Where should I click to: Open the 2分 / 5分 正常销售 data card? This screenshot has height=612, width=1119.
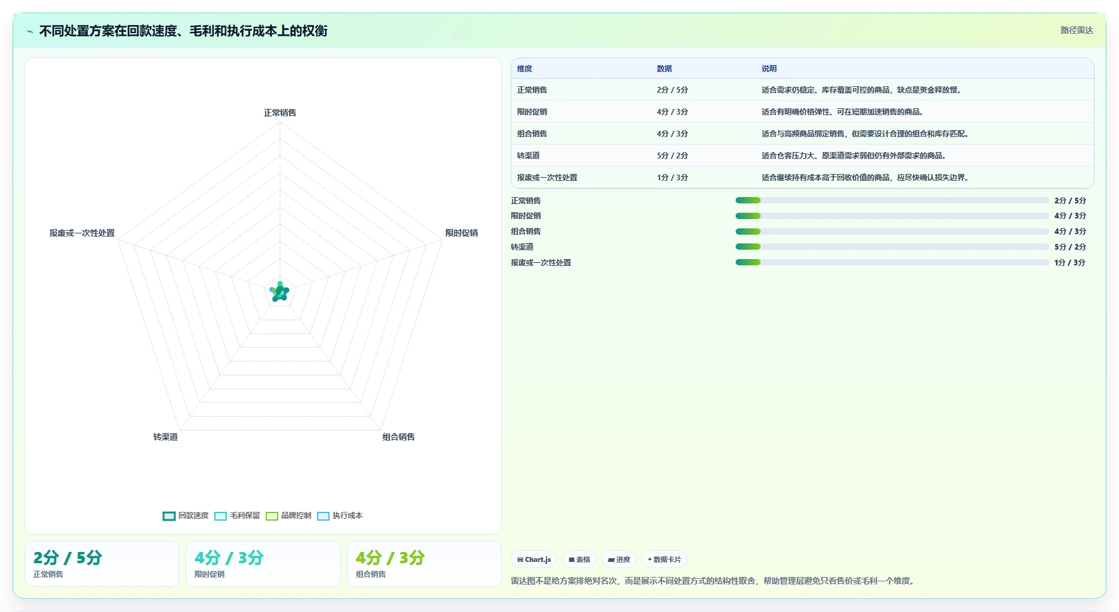[101, 564]
